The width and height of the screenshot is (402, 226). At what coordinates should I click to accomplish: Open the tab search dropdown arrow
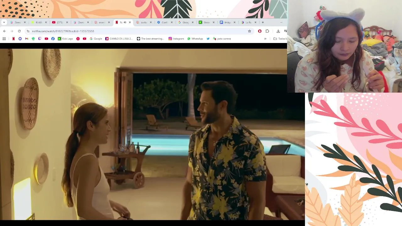point(4,22)
